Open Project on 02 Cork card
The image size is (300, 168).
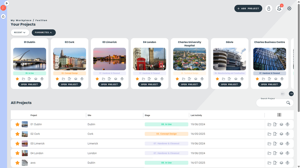tap(70, 85)
